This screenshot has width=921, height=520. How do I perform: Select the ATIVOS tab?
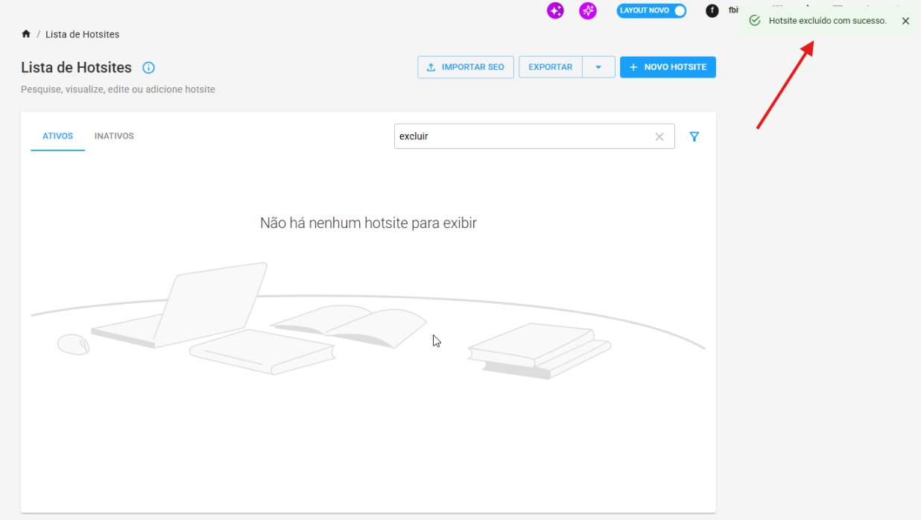(57, 136)
